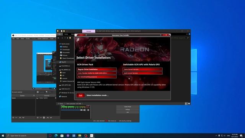Click the red Exit button in installer

[x=81, y=95]
